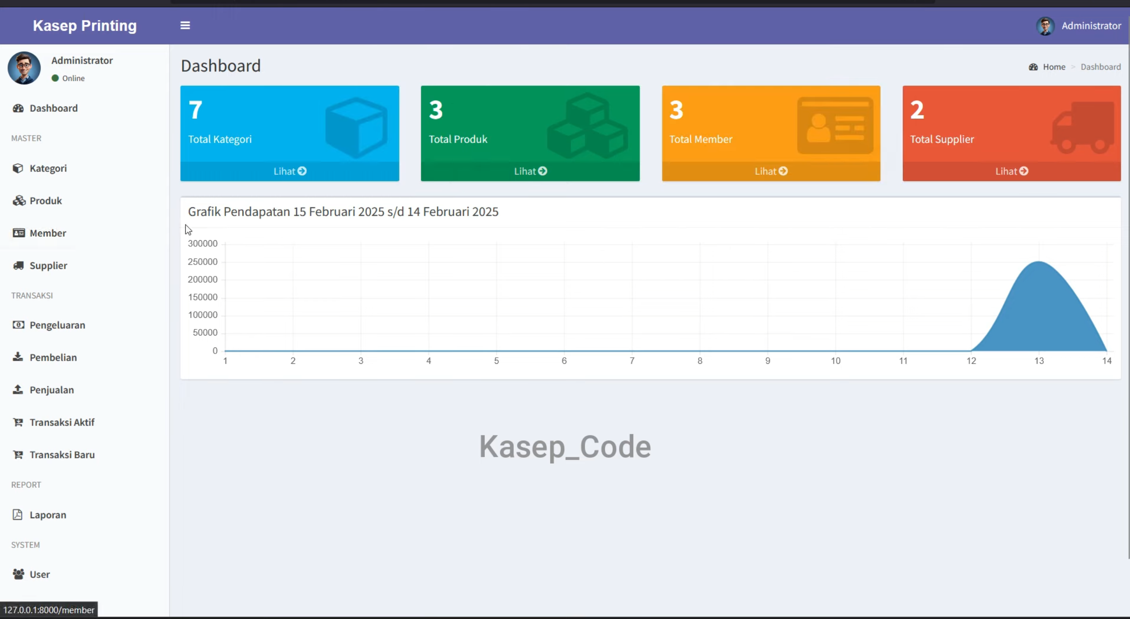Click the Member ID card icon in sidebar

[x=19, y=233]
